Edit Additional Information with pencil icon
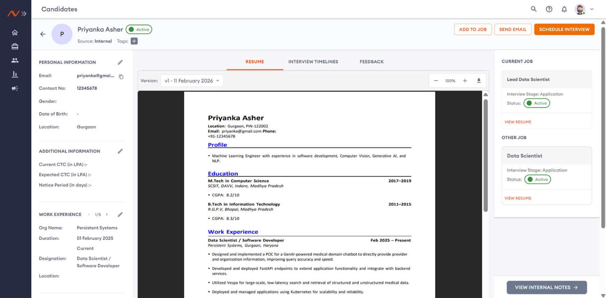Viewport: 606px width, 298px height. pyautogui.click(x=120, y=151)
